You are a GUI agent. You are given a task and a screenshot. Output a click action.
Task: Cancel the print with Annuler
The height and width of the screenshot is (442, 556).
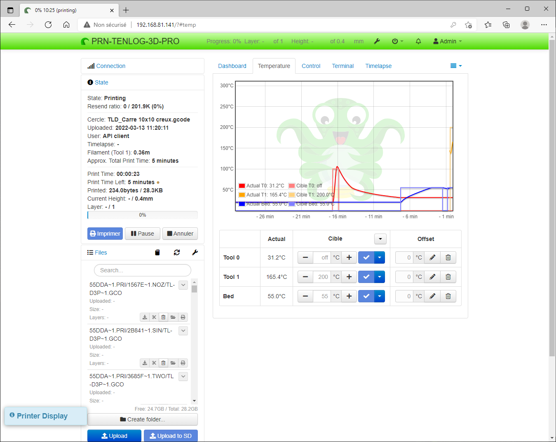(x=180, y=234)
